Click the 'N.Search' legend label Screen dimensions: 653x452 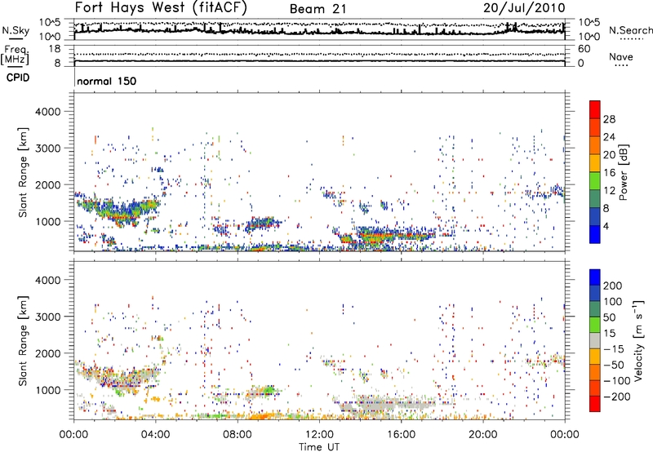631,30
